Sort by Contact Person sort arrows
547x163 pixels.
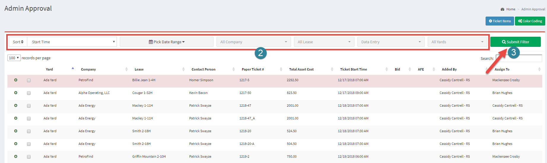point(233,69)
